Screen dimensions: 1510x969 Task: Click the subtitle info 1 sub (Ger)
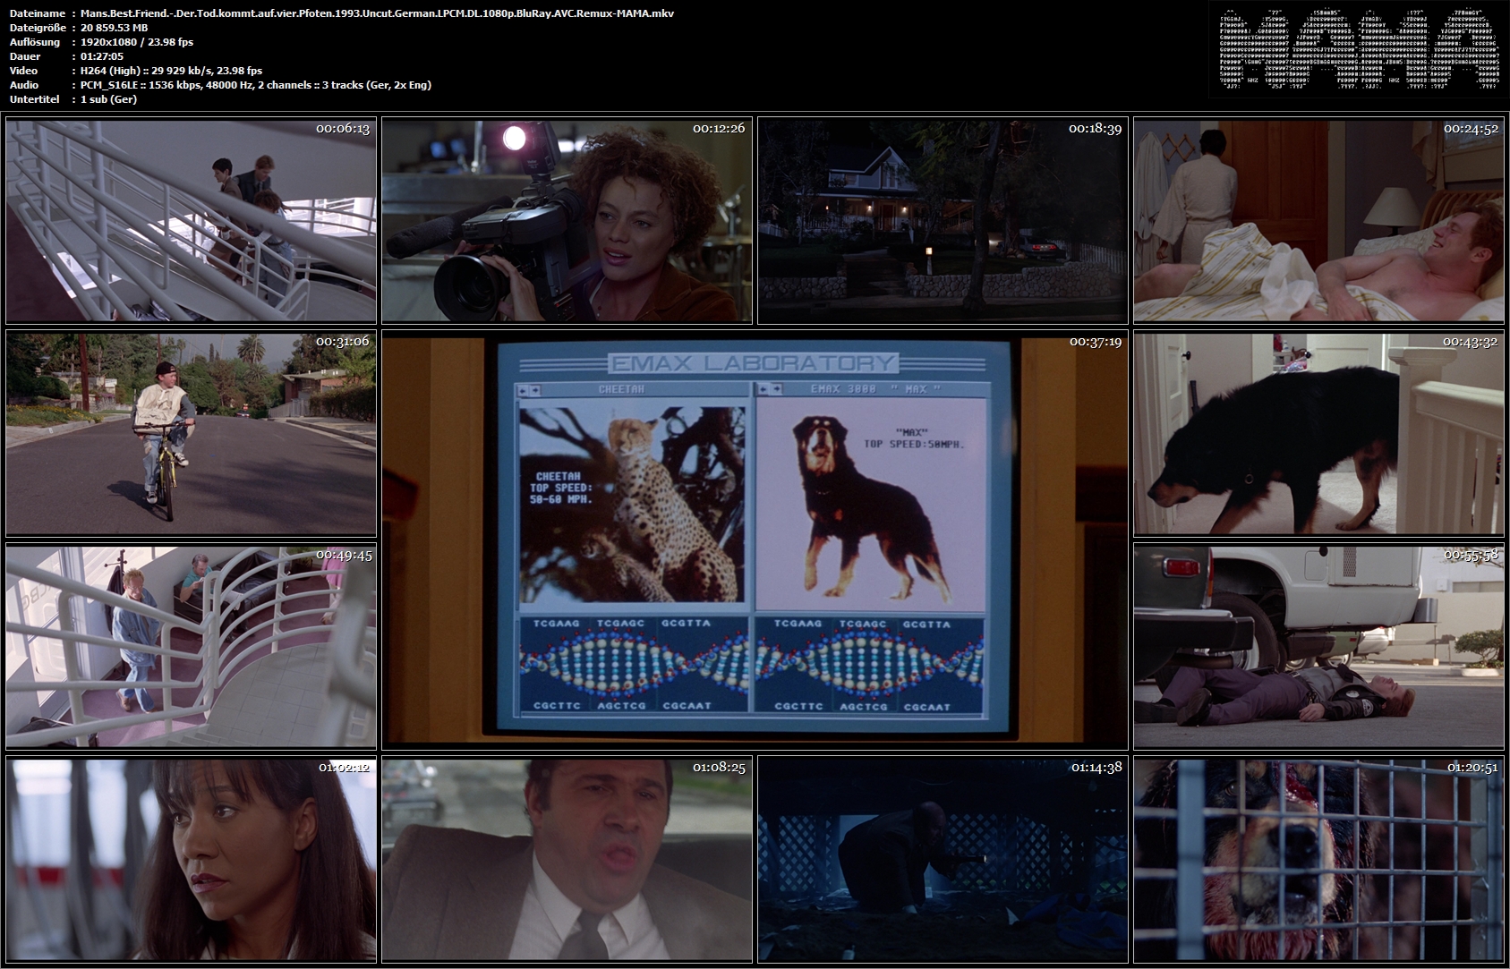click(108, 99)
